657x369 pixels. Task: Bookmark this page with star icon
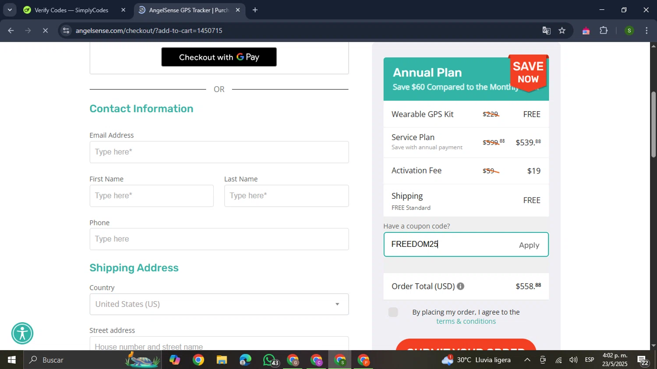click(562, 31)
